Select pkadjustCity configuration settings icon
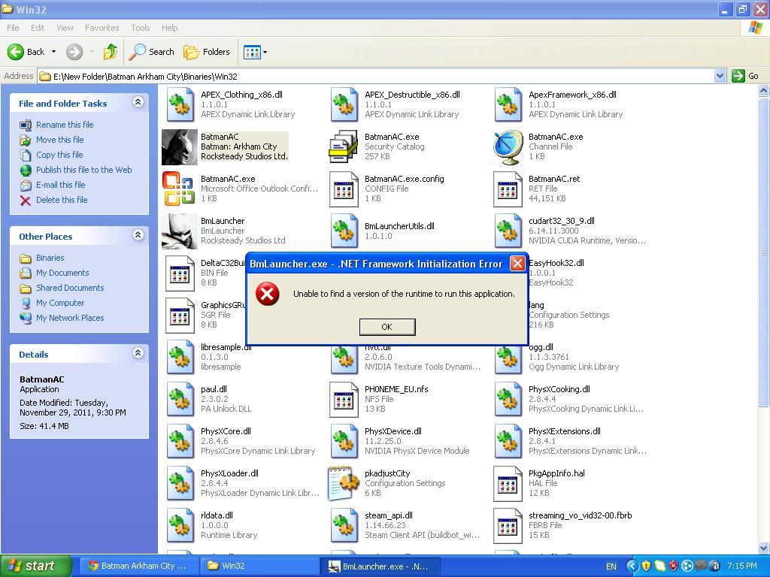 pyautogui.click(x=343, y=484)
